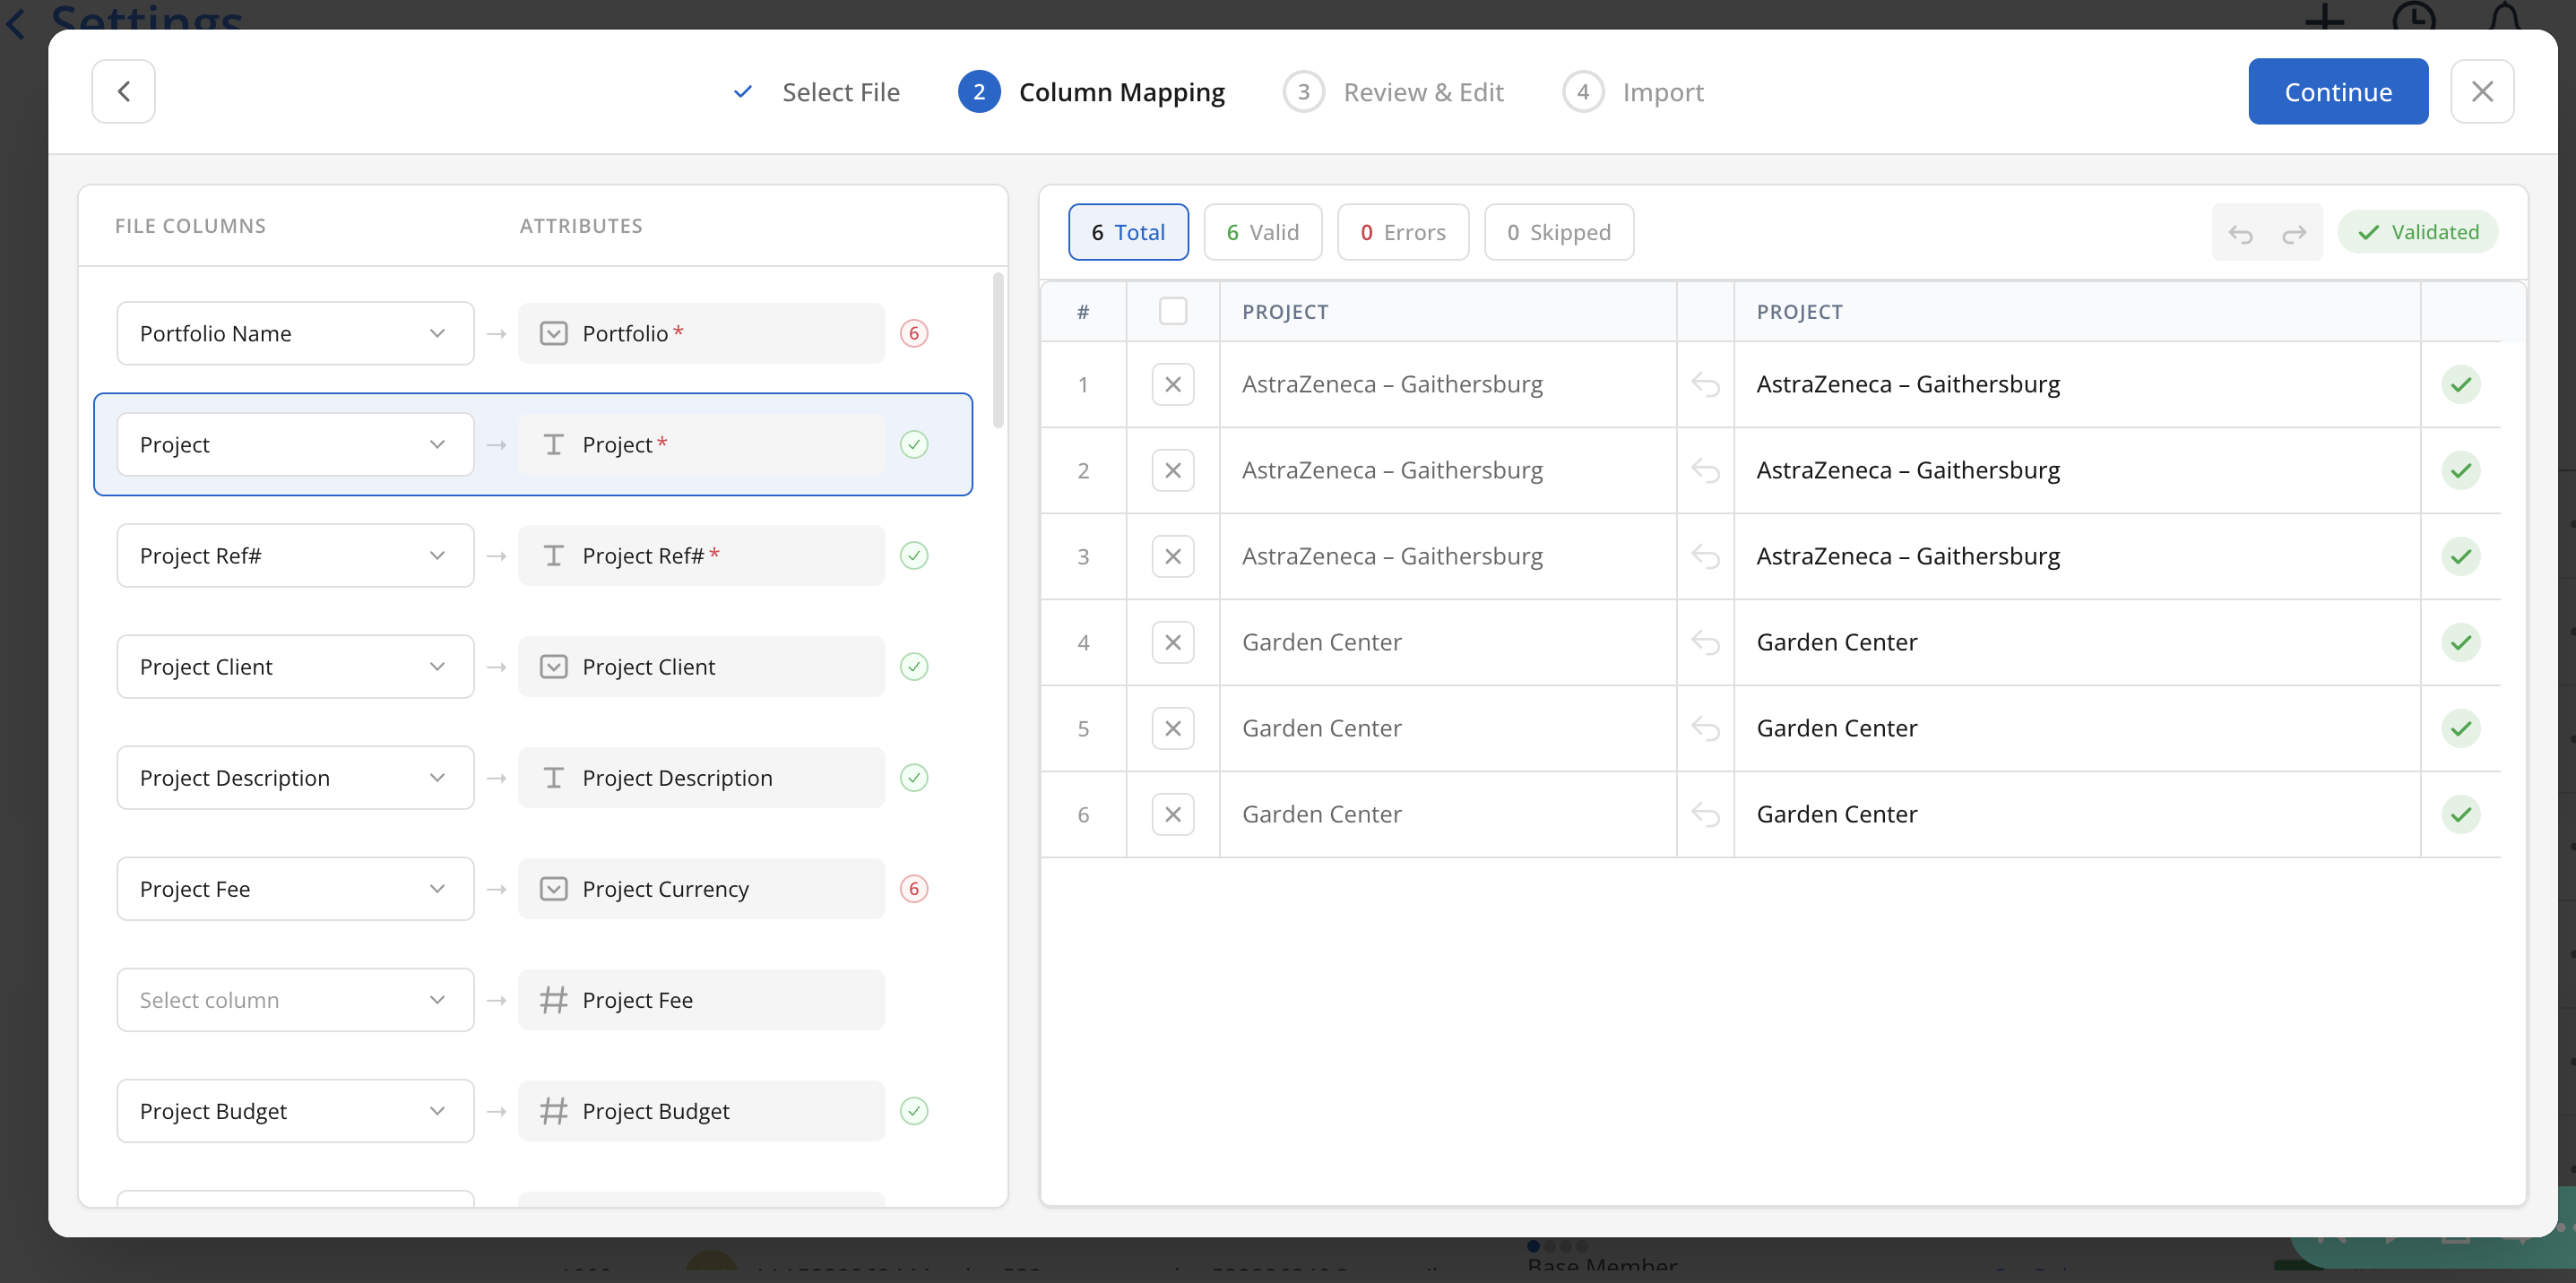Click the redo arrow in validation toolbar

(2294, 233)
